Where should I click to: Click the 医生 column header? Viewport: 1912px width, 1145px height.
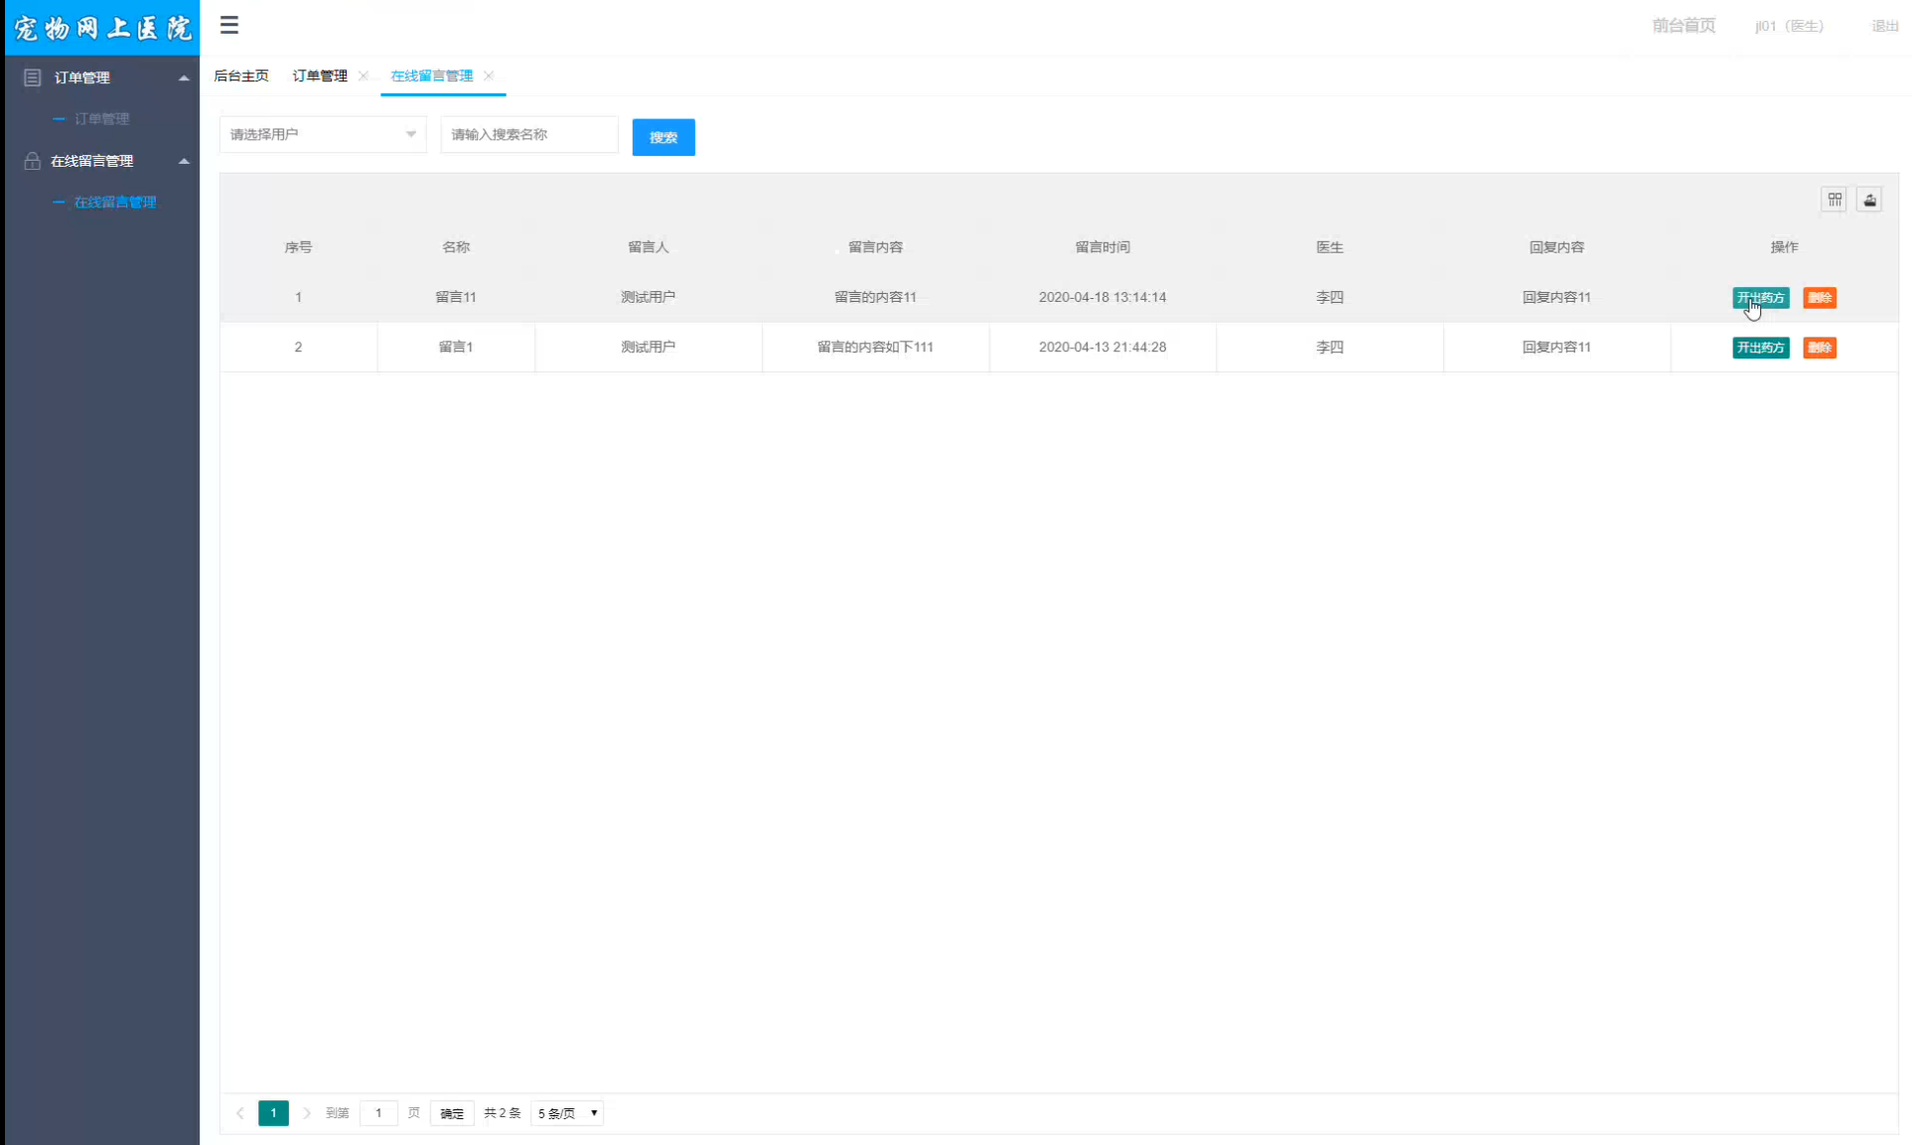pyautogui.click(x=1330, y=247)
